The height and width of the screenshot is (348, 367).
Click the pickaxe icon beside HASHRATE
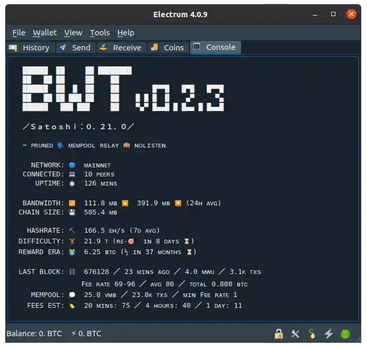(72, 231)
